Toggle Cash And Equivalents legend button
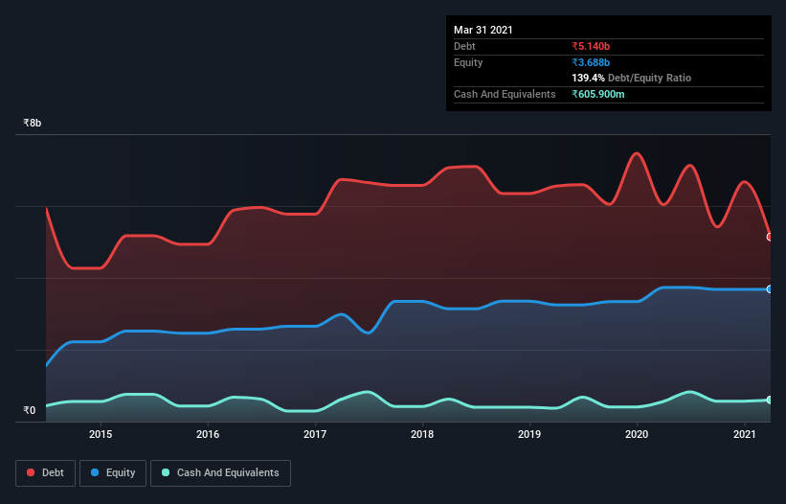 tap(220, 473)
